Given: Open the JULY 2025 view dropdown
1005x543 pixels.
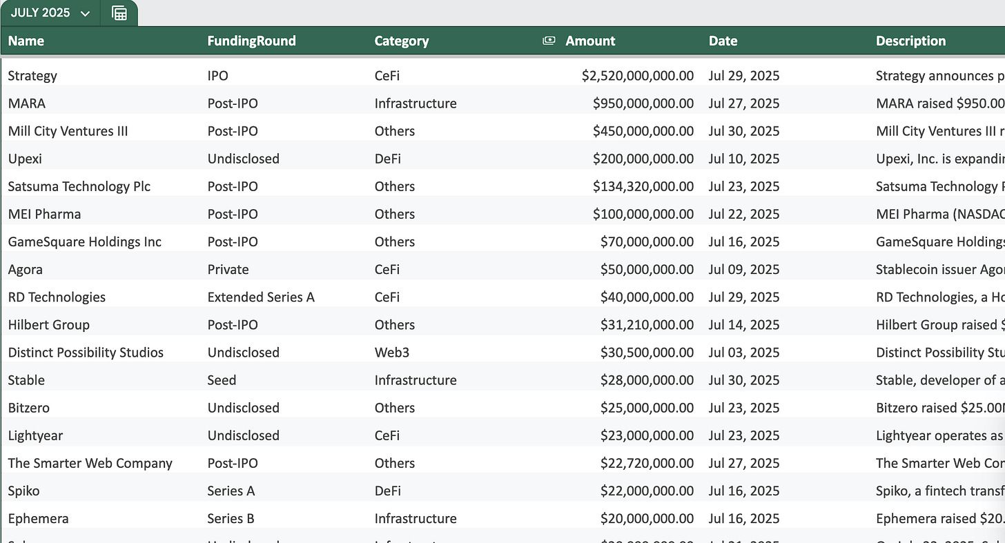Looking at the screenshot, I should click(50, 13).
